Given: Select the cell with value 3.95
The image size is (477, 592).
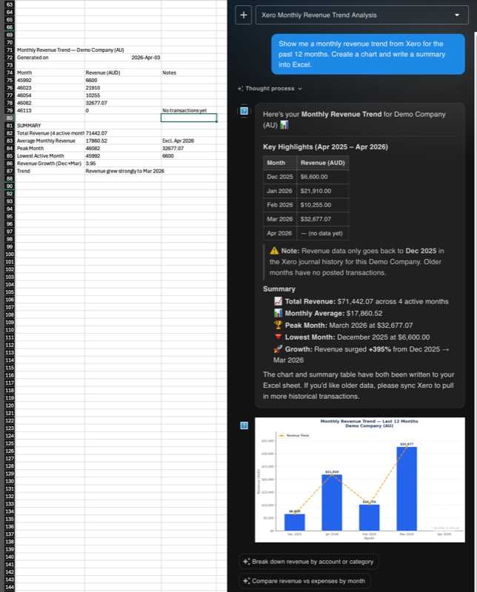Looking at the screenshot, I should tap(123, 163).
